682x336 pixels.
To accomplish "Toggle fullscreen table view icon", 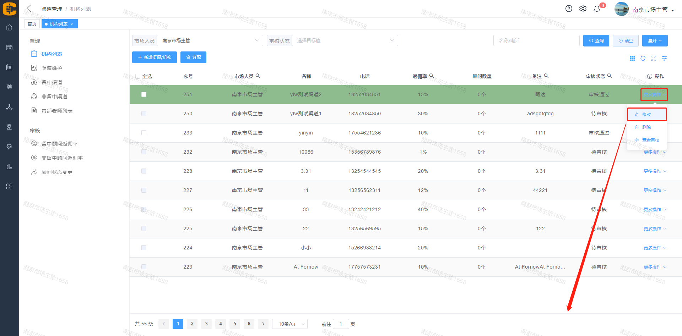I will 654,58.
